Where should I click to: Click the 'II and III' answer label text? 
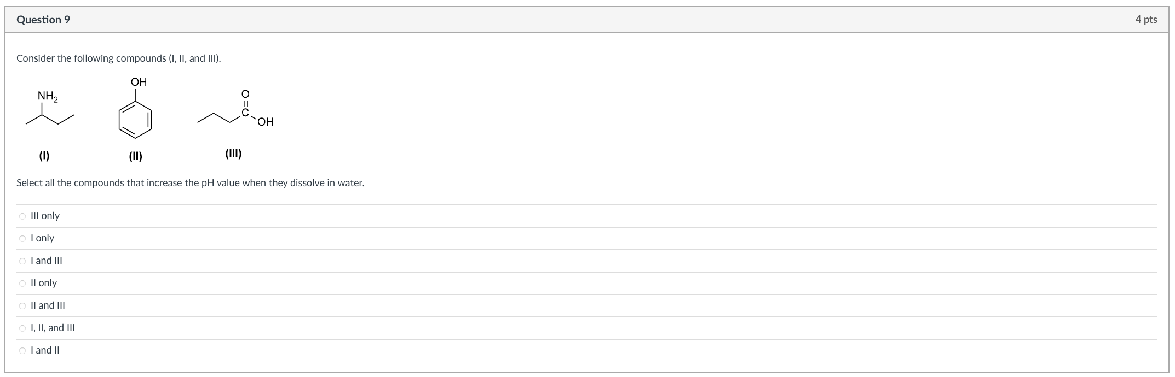(48, 305)
